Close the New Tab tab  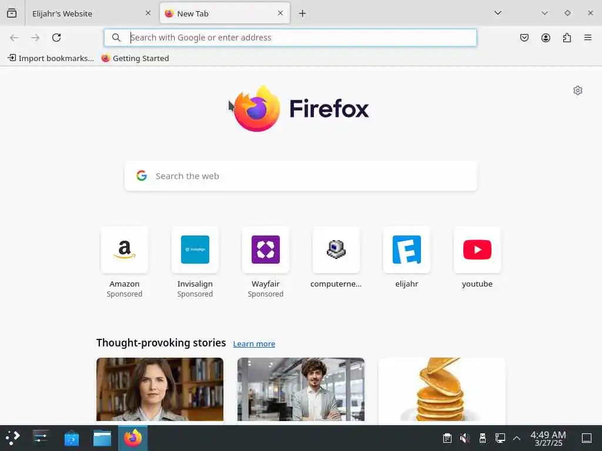[280, 13]
